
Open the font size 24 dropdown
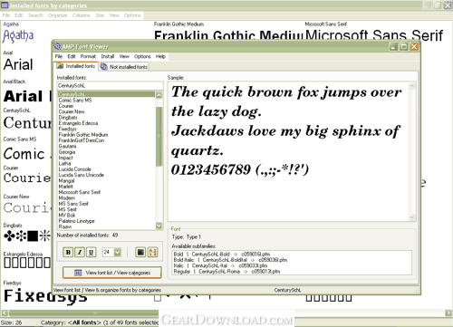(118, 252)
